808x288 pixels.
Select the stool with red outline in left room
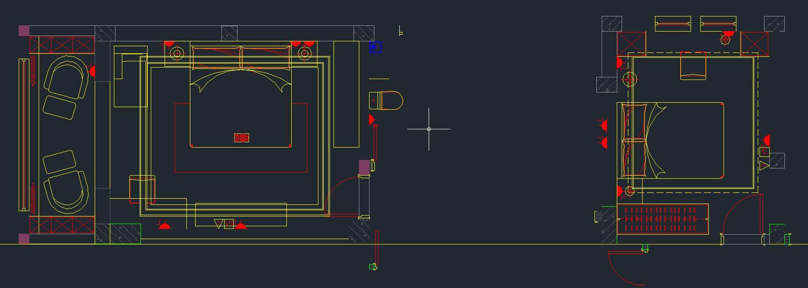[x=142, y=189]
